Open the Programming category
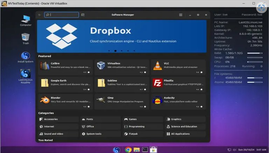The image size is (269, 153). [x=143, y=127]
